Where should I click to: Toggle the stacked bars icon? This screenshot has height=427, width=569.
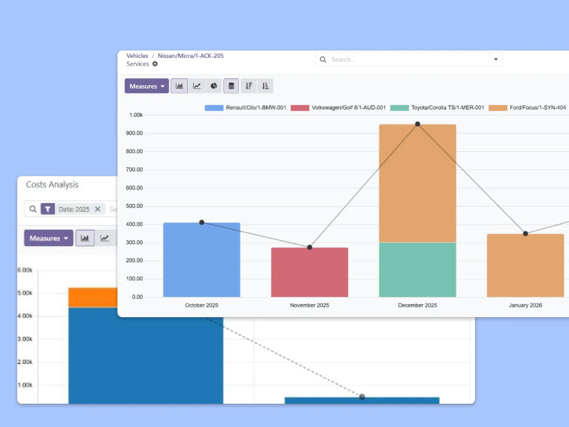coord(231,86)
